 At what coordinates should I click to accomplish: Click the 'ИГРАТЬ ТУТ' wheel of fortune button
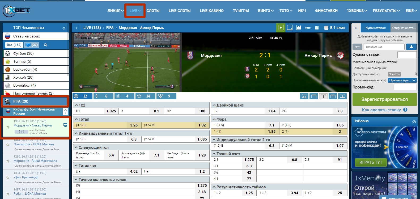[x=371, y=162]
